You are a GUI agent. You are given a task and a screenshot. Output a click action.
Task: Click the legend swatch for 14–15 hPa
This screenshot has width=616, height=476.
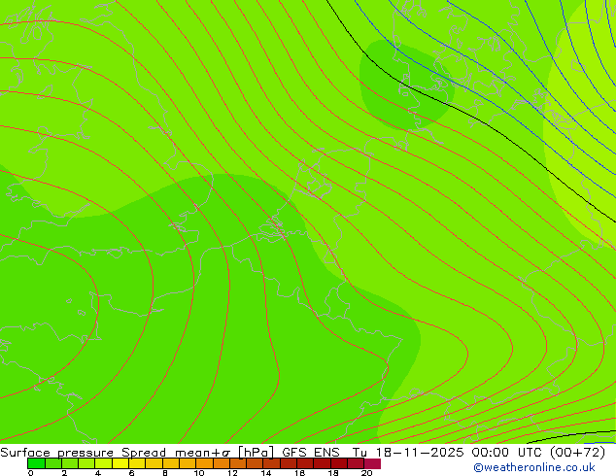tap(272, 463)
